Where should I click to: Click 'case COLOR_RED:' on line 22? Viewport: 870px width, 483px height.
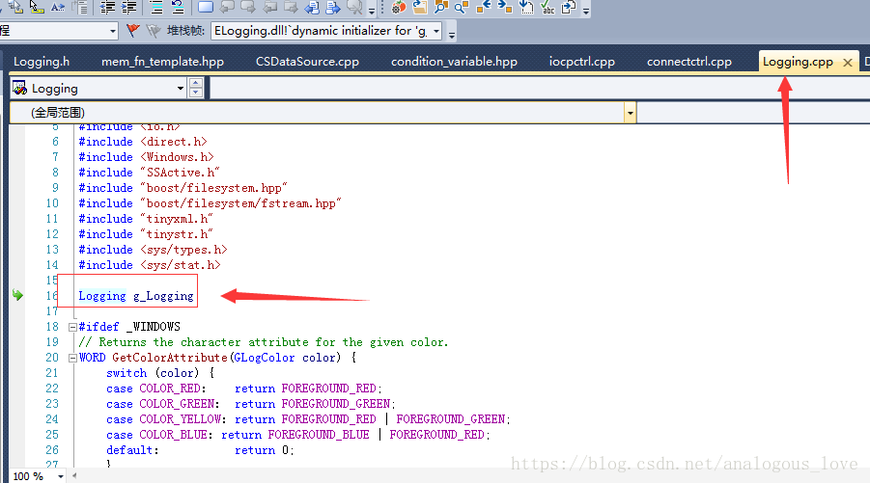pyautogui.click(x=155, y=389)
